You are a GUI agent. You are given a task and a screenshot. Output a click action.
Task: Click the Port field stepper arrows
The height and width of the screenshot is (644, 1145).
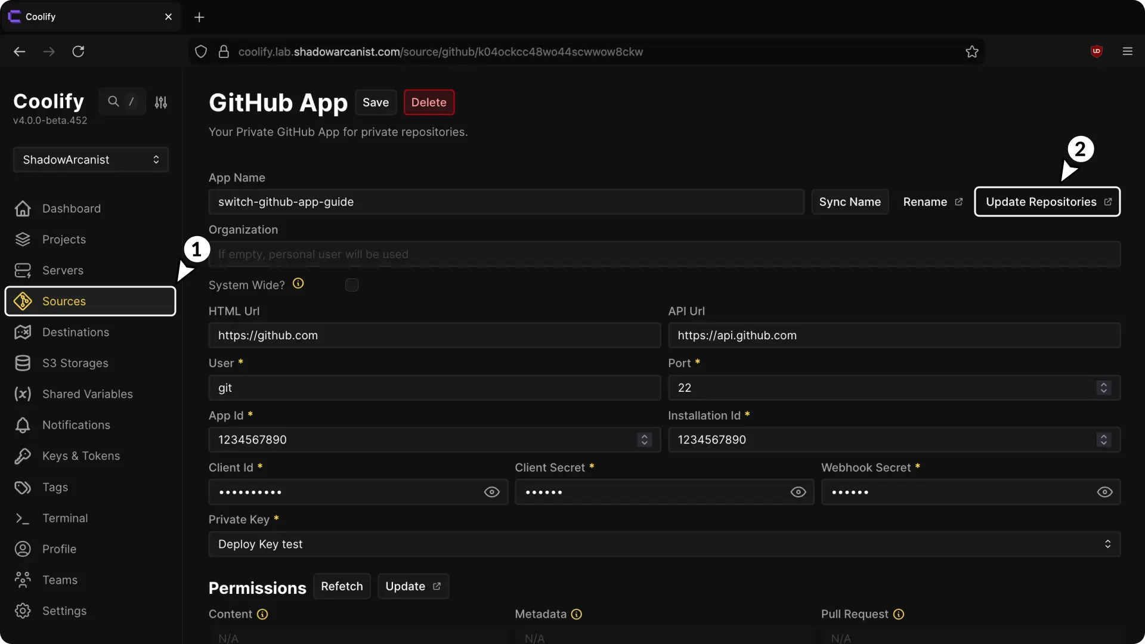click(x=1103, y=388)
